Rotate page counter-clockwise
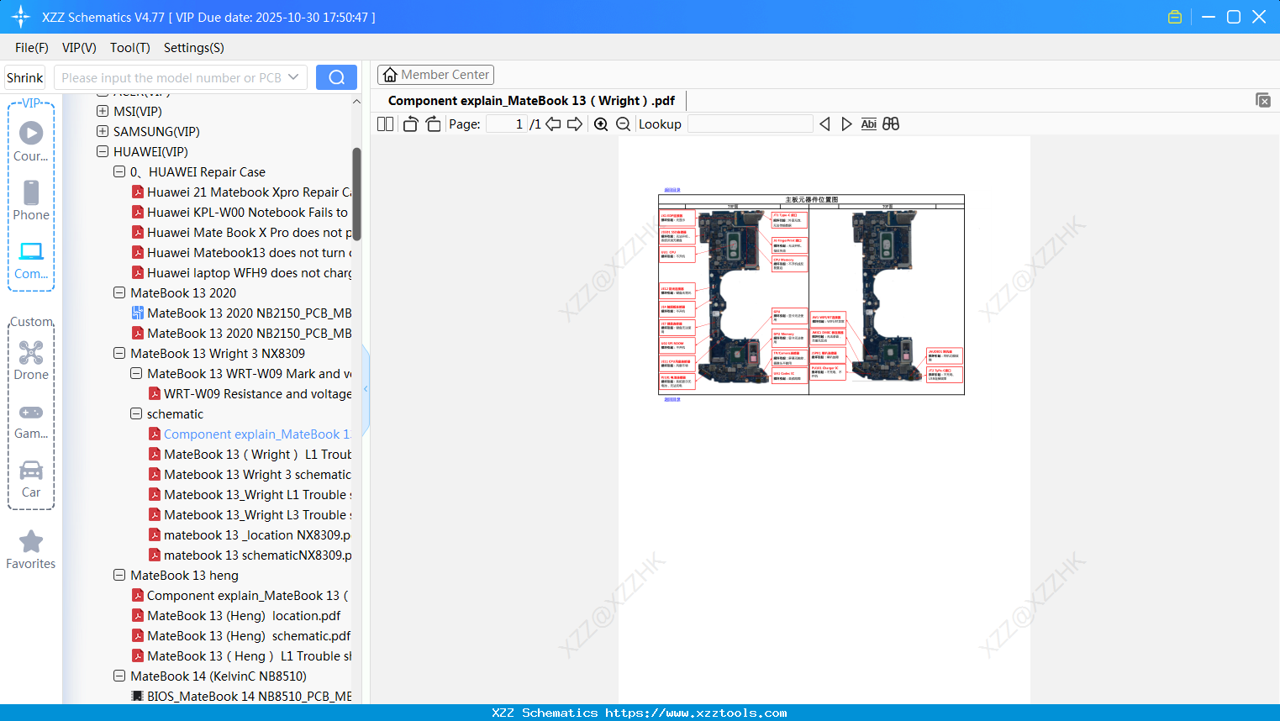 [410, 124]
